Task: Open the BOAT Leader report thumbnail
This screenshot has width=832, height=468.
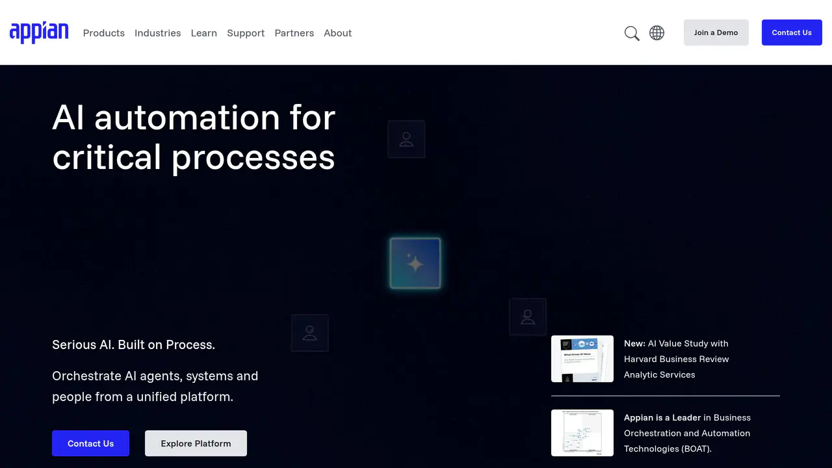Action: (582, 433)
